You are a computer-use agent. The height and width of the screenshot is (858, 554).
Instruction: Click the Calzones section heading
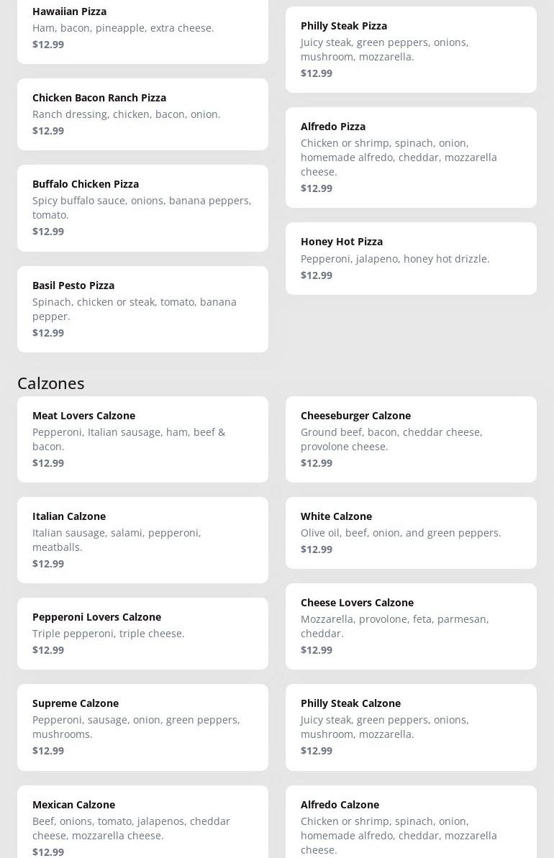click(51, 383)
